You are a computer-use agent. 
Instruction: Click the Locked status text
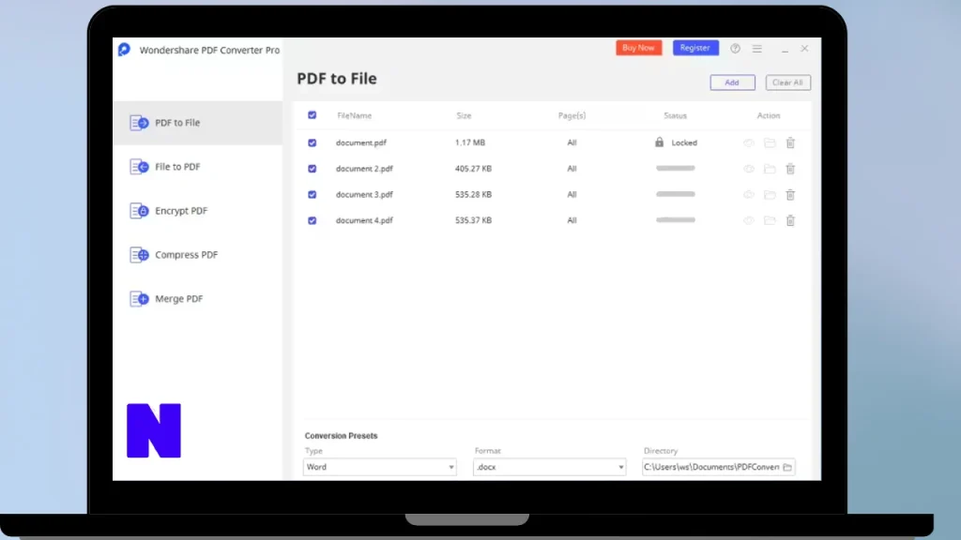pyautogui.click(x=684, y=142)
